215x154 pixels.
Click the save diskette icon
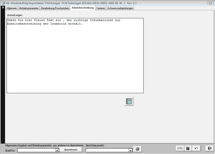[188, 148]
